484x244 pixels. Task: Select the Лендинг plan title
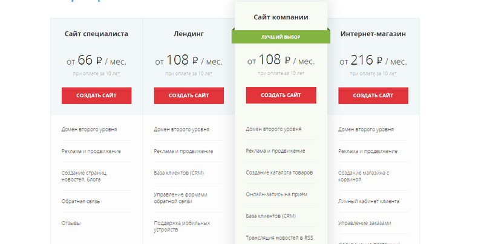pyautogui.click(x=189, y=34)
